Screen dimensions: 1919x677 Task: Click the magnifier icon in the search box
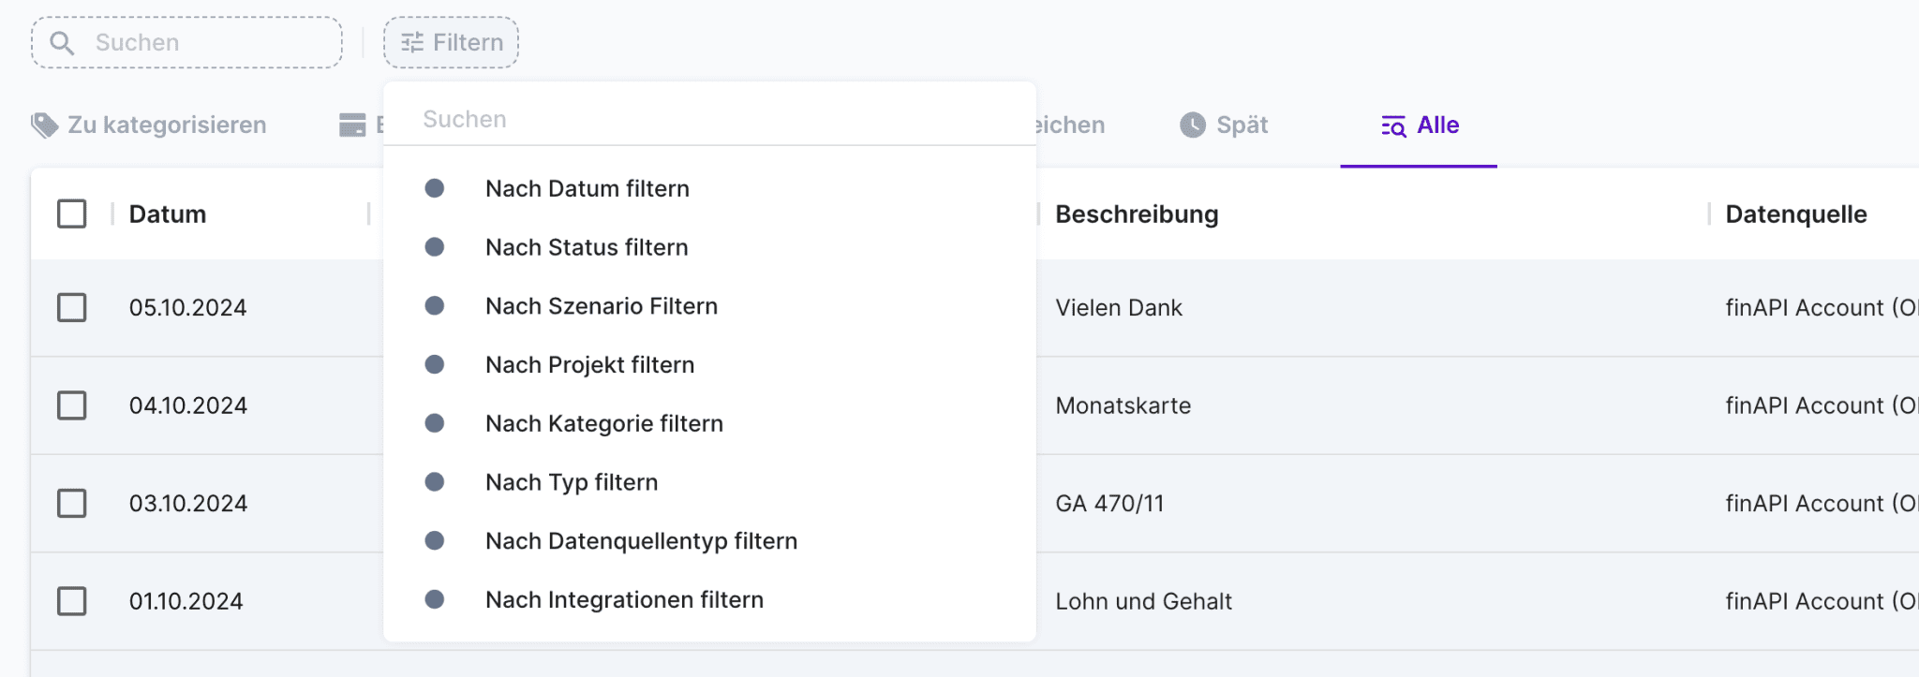(62, 43)
